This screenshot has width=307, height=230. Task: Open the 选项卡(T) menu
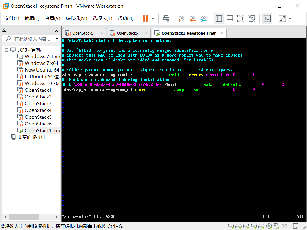pyautogui.click(x=102, y=18)
